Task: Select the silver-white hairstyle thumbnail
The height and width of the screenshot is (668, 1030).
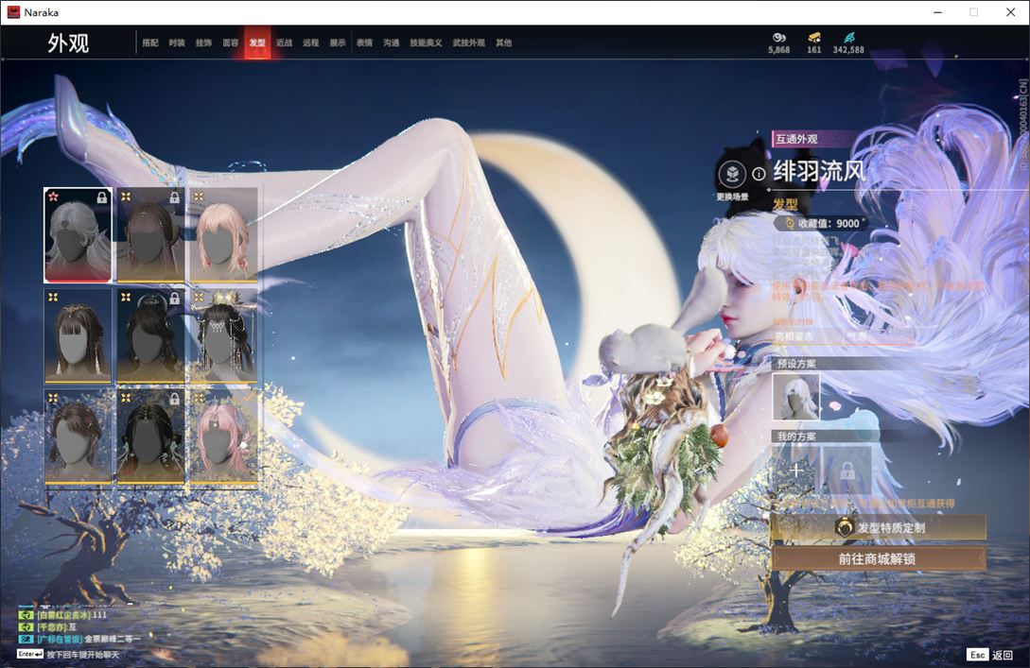Action: coord(78,235)
